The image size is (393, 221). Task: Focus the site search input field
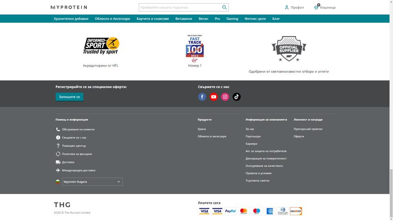180,7
